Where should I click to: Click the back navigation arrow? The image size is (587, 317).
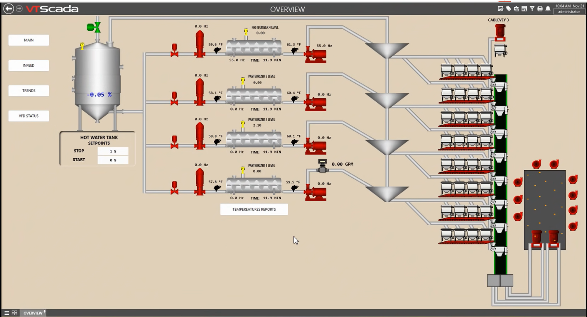coord(9,9)
